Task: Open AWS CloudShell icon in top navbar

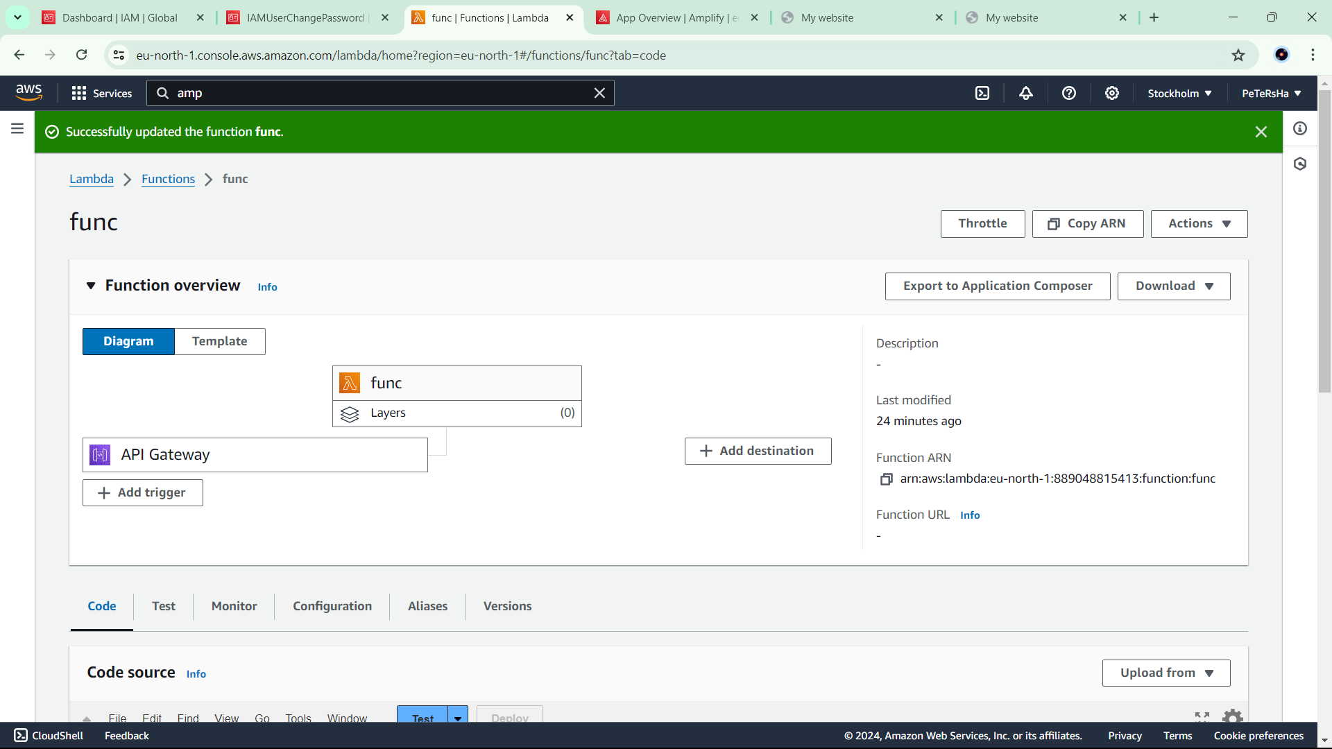Action: [x=982, y=93]
